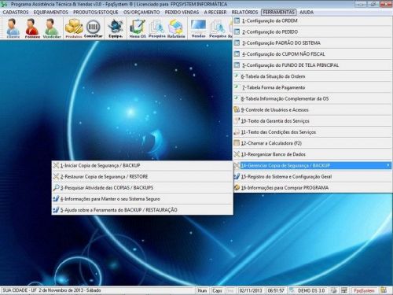This screenshot has height=295, width=393.
Task: Click the 02/11/2013 date in status bar
Action: pos(251,290)
